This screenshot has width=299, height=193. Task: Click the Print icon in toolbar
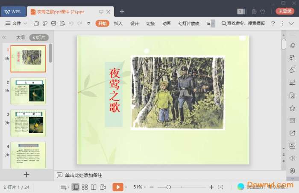[x=53, y=23]
